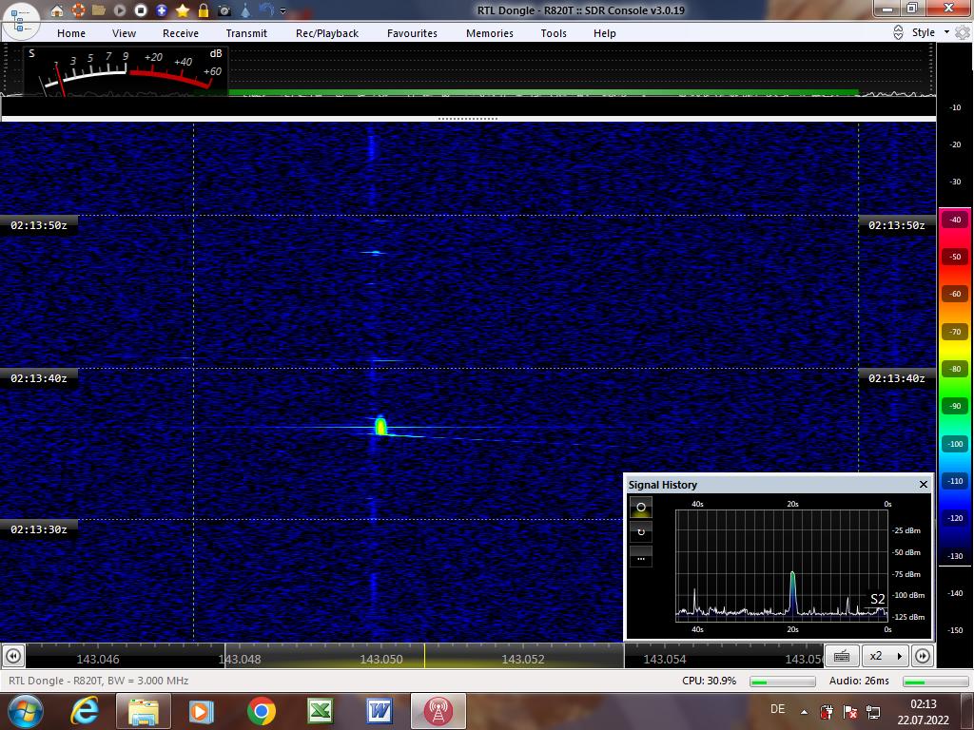
Task: Open the Windows Start menu
Action: point(24,711)
